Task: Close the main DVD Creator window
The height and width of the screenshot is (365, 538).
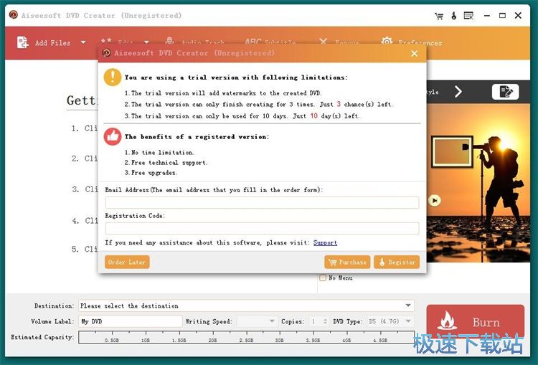Action: (x=518, y=16)
